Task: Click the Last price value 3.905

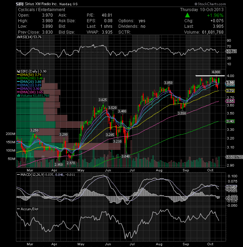Action: tap(218, 26)
